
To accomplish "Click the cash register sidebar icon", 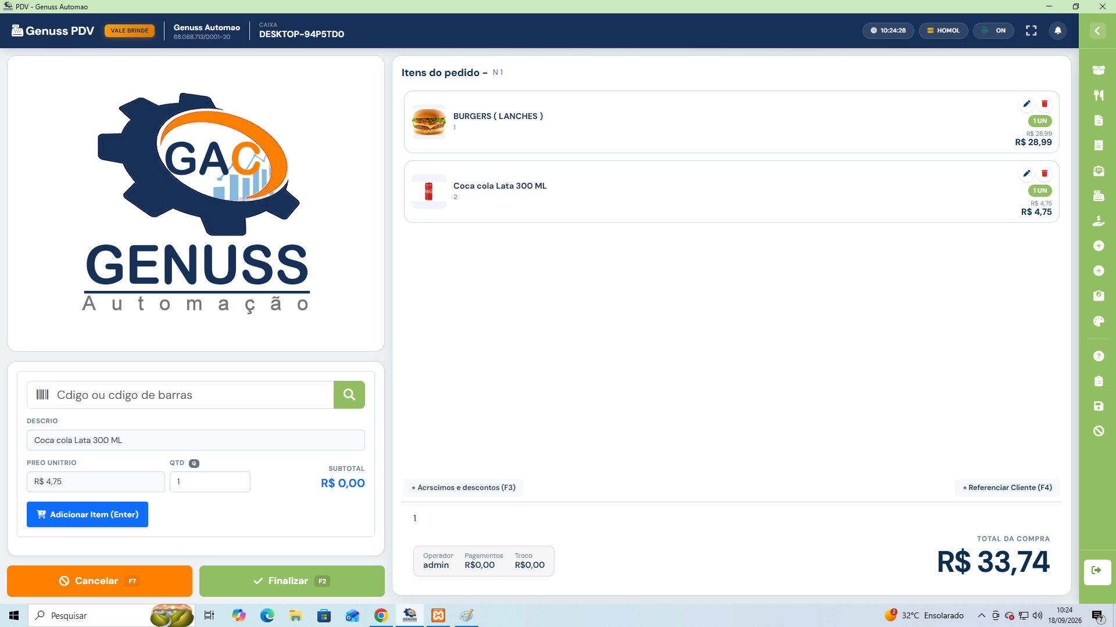I will [1099, 196].
